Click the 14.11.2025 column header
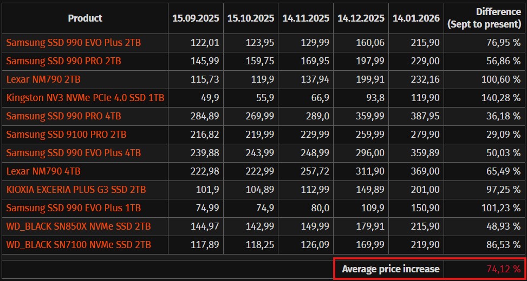The height and width of the screenshot is (281, 527). tap(305, 18)
